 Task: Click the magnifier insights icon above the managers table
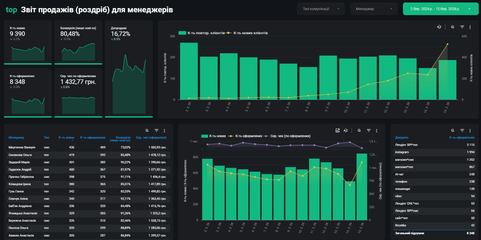(x=147, y=131)
